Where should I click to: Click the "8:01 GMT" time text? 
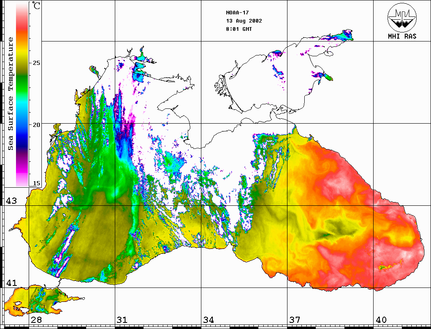pos(239,29)
